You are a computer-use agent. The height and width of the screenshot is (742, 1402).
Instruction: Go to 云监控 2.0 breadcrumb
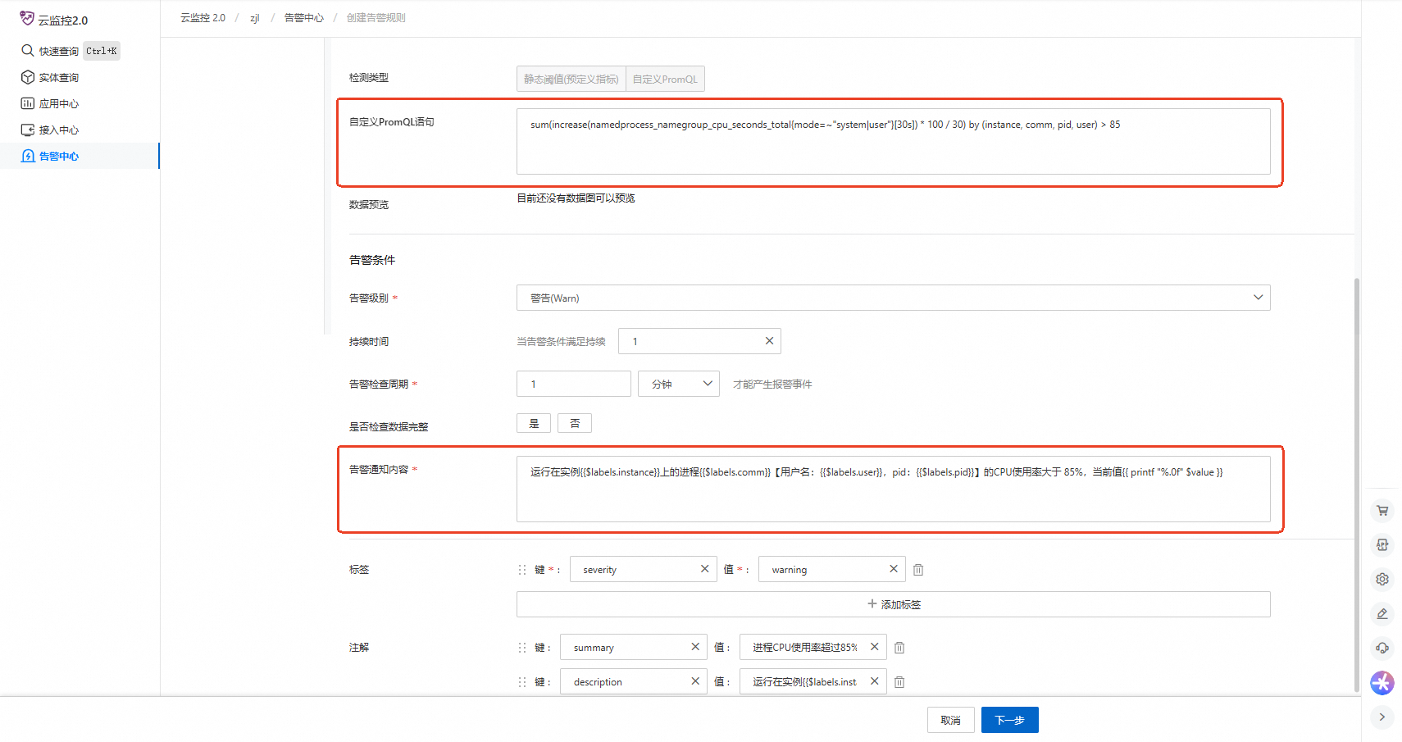pyautogui.click(x=203, y=18)
